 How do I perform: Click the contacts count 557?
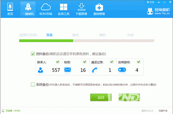[x=56, y=70]
